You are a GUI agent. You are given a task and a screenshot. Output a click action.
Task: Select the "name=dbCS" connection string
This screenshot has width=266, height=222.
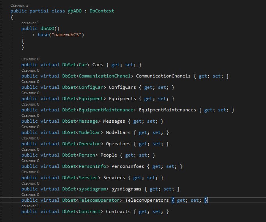(x=66, y=35)
